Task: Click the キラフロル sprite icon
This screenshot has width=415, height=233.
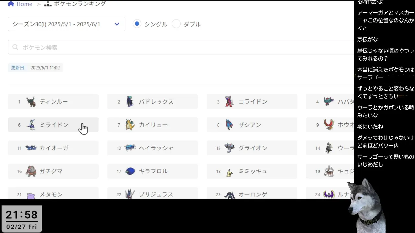Action: click(x=130, y=171)
